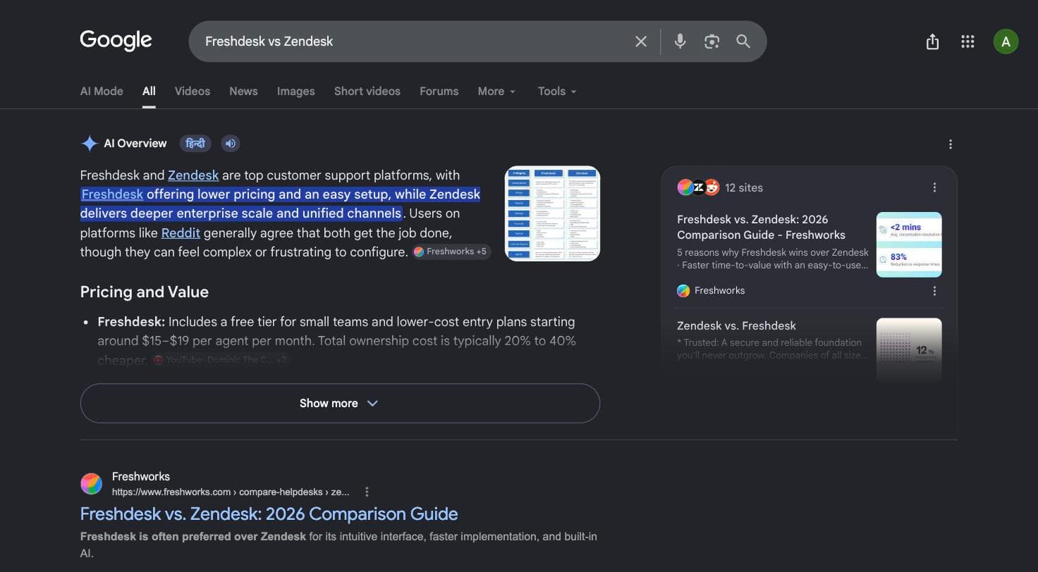Open AI Overview three-dot options menu
Screen dimensions: 1038x572
[x=951, y=144]
